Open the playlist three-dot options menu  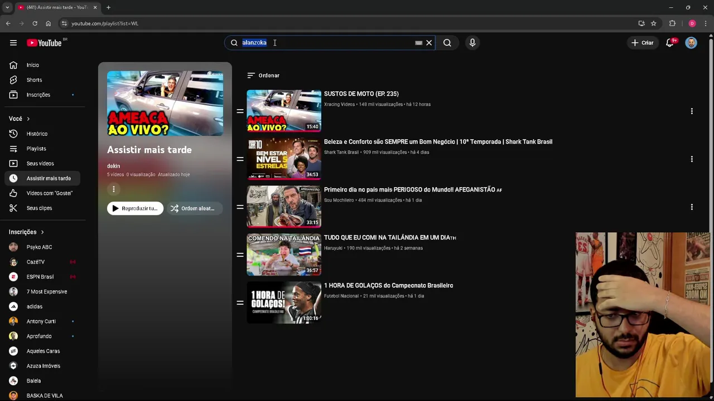(x=114, y=189)
